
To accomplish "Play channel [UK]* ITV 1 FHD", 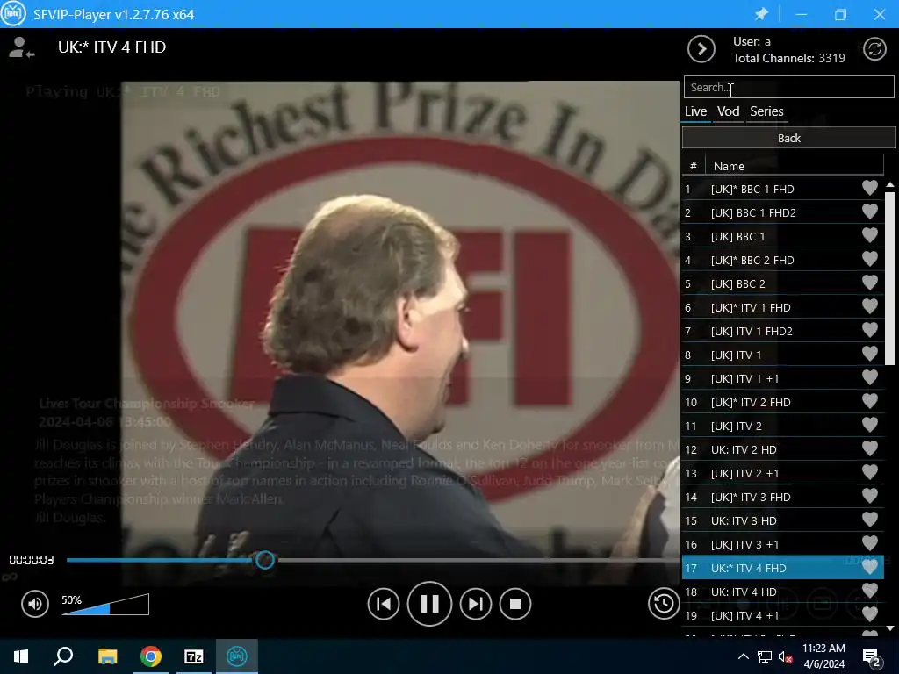I will [782, 307].
